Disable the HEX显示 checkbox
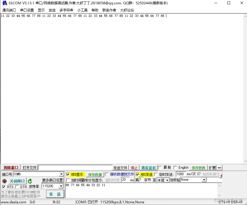This screenshot has width=247, height=205. (68, 174)
